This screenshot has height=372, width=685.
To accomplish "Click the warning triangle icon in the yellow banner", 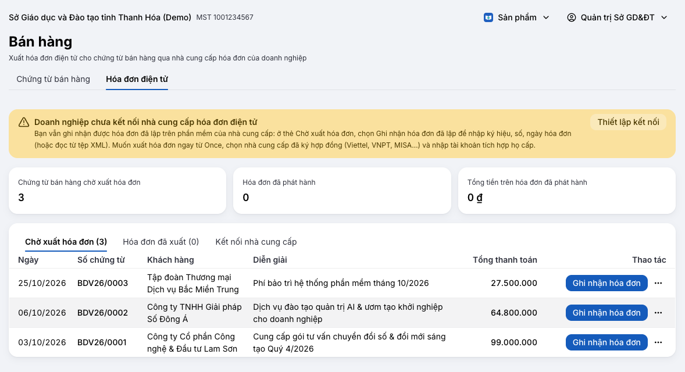I will coord(24,122).
